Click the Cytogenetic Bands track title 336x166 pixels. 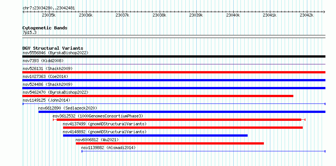(x=45, y=28)
